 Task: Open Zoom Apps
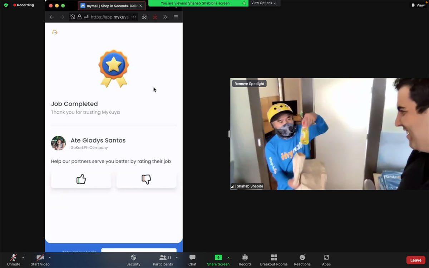326,259
